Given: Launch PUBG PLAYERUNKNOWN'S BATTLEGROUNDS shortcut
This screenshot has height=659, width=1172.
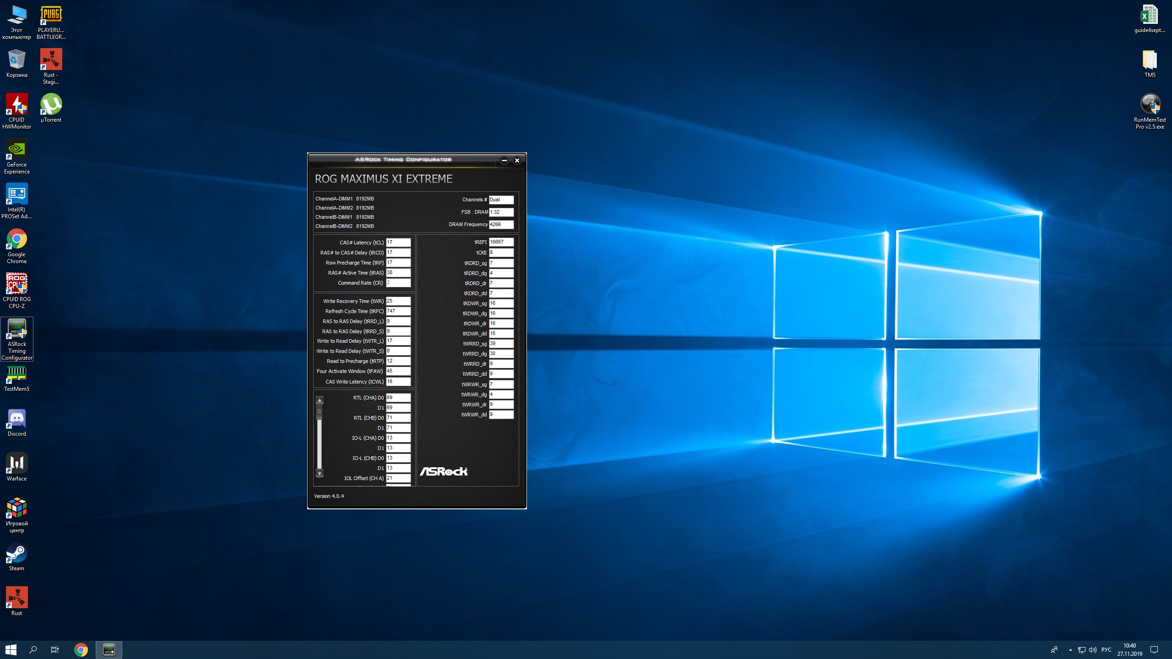Looking at the screenshot, I should [51, 22].
